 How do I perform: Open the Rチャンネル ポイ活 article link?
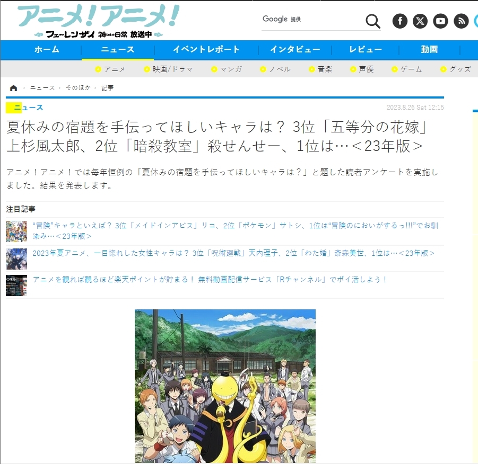point(210,280)
